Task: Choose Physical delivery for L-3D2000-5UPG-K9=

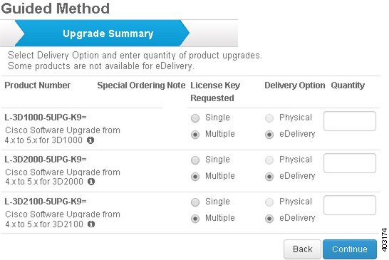Action: [x=269, y=160]
